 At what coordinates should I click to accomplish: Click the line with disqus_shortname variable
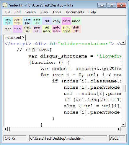coord(75,56)
